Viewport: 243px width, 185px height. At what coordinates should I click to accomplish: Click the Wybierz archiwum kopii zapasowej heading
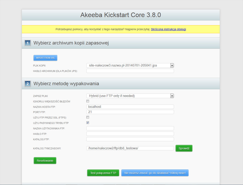(71, 43)
